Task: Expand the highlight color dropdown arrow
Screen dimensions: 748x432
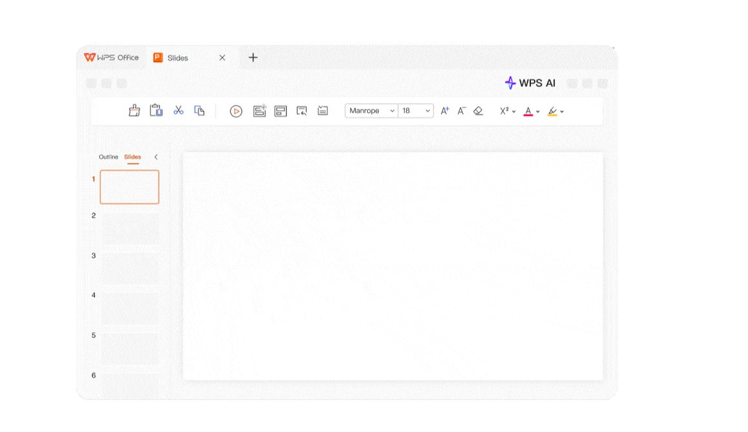Action: [562, 112]
